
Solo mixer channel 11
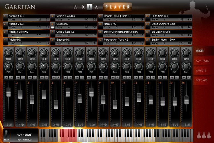click(129, 77)
